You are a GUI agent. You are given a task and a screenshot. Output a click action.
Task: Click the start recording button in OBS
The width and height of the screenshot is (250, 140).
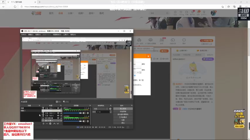(x=123, y=112)
